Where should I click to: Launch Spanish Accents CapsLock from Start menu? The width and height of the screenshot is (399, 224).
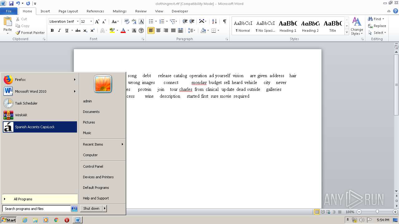point(40,127)
